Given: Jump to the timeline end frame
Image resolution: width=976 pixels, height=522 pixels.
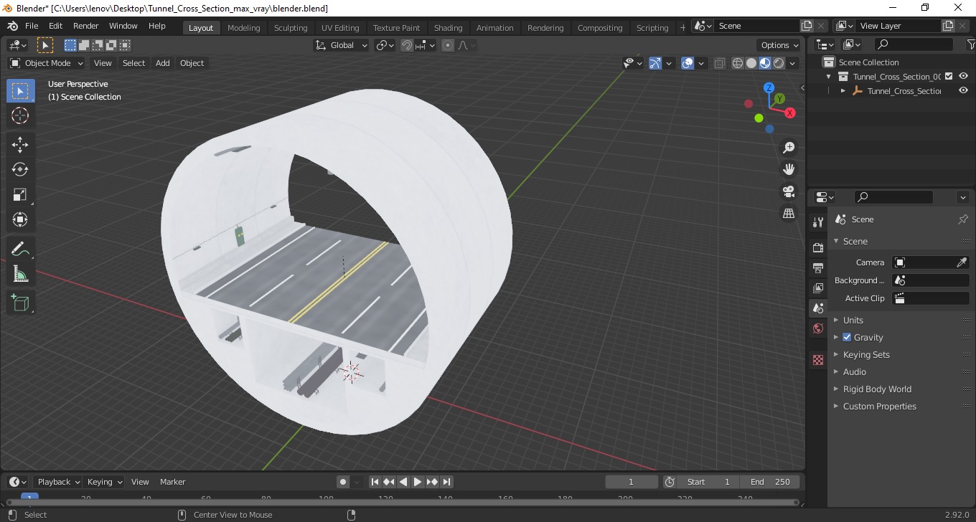Looking at the screenshot, I should [446, 482].
